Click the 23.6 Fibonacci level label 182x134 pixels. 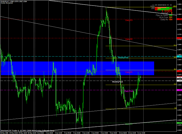pyautogui.click(x=175, y=84)
